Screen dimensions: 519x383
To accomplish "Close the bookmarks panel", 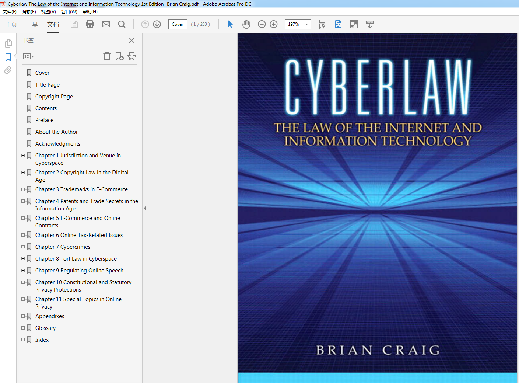I will pyautogui.click(x=131, y=41).
